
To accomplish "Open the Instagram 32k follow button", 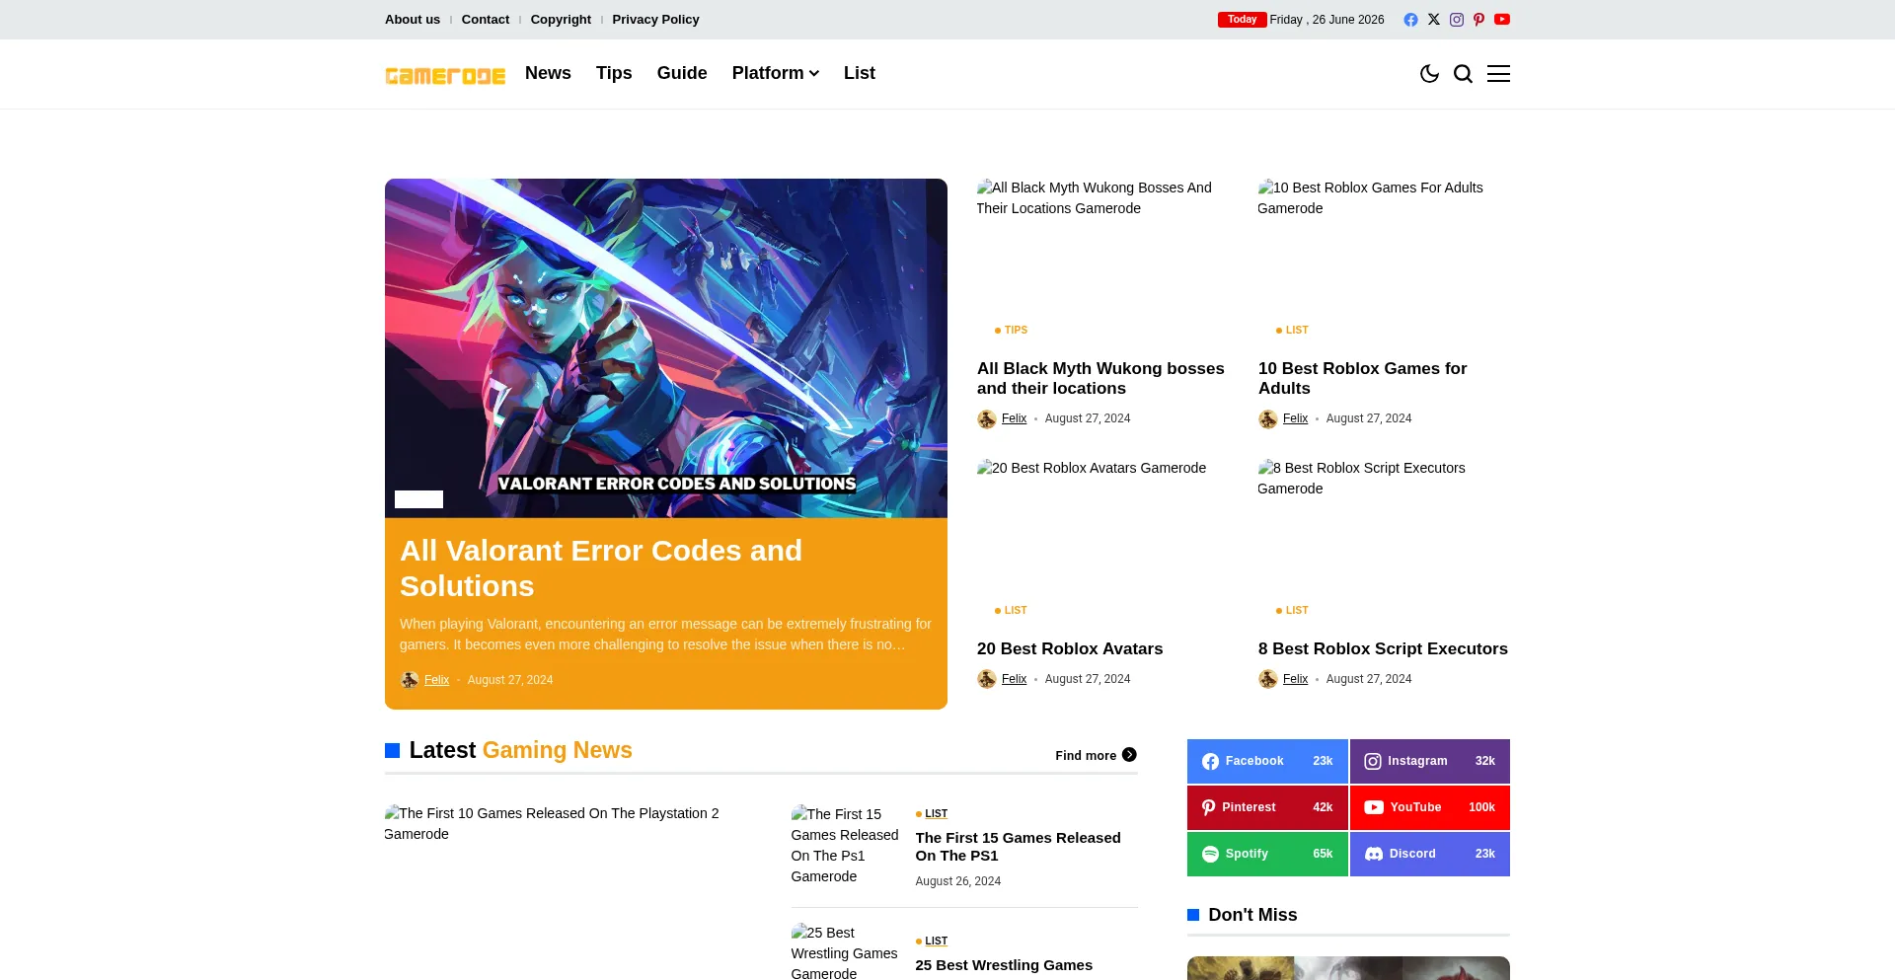I will [x=1430, y=761].
